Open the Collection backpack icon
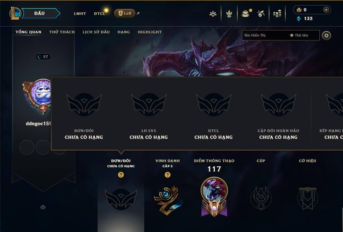343x232 pixels. click(x=246, y=14)
